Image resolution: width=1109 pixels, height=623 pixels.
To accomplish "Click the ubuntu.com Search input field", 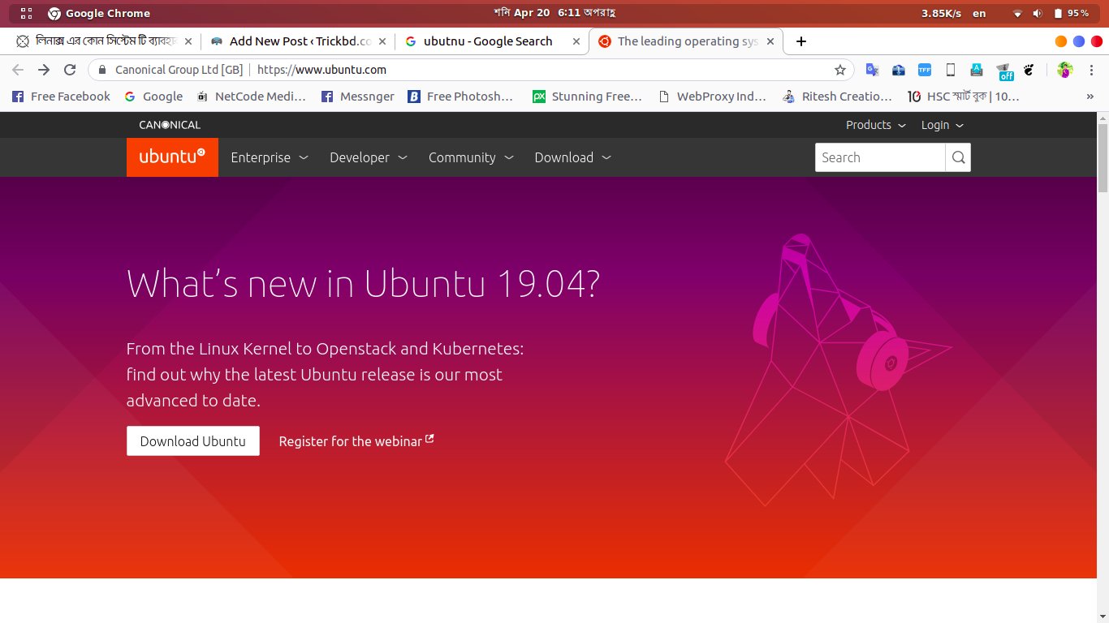I will coord(880,157).
